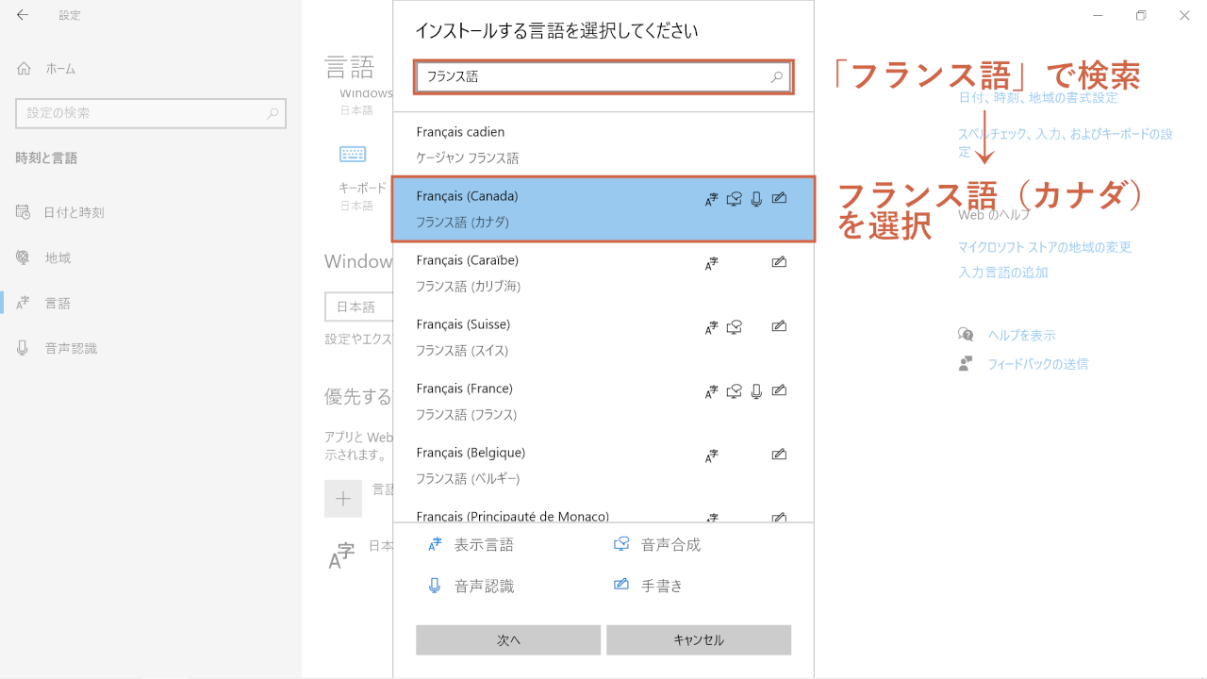Click handwriting icon on Français (Caraïbe) row

click(x=779, y=262)
